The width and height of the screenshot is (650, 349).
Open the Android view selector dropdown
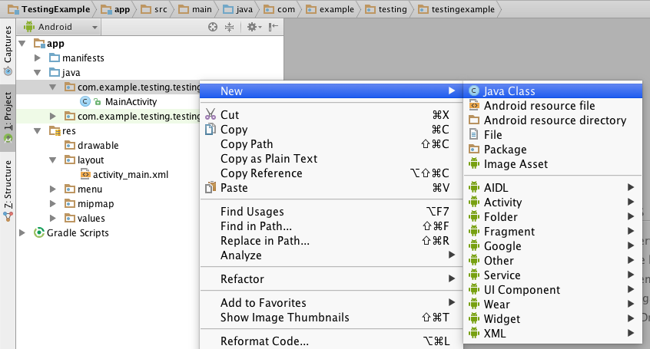pyautogui.click(x=61, y=27)
